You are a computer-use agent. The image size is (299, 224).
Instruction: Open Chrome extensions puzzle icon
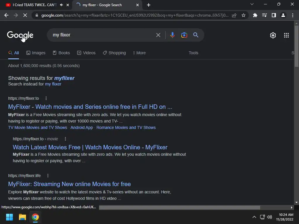(255, 15)
